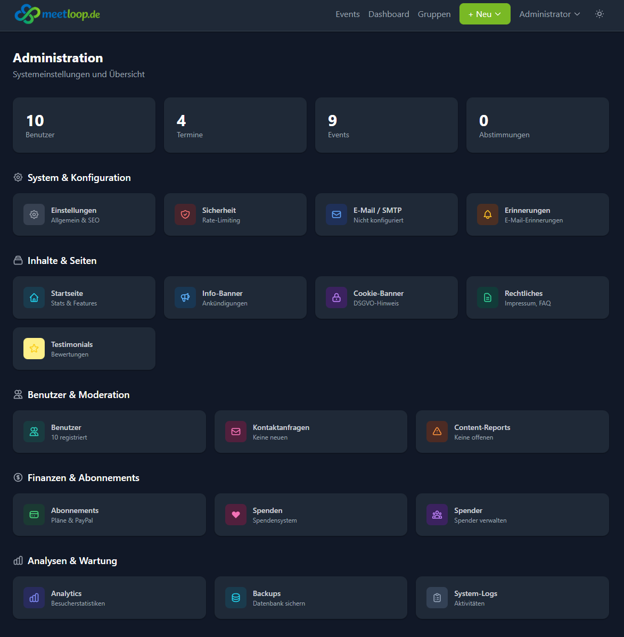Click the meetloop.de logo
Image resolution: width=624 pixels, height=637 pixels.
click(58, 14)
